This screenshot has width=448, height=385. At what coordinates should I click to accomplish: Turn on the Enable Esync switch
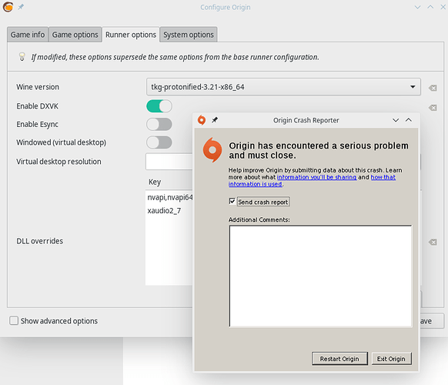[159, 125]
